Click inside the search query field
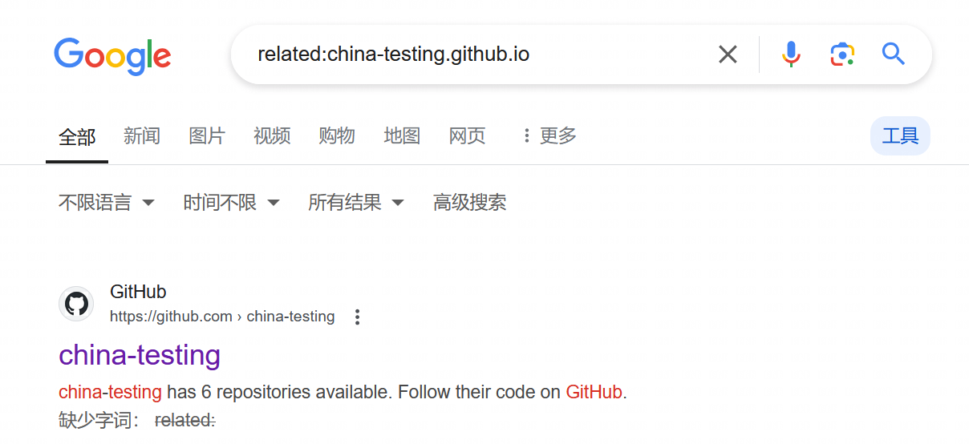 481,54
